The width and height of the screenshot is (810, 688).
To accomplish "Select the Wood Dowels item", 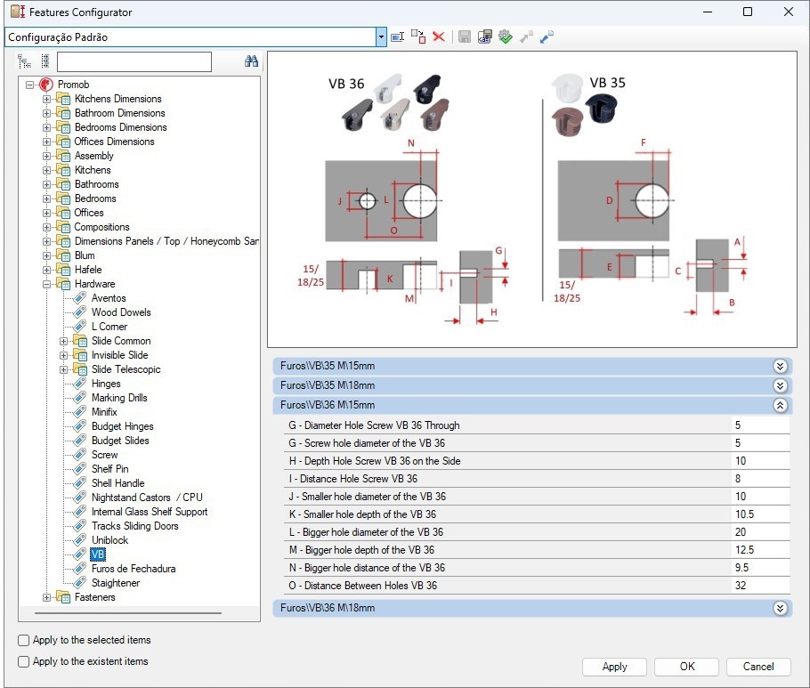I will tap(121, 312).
